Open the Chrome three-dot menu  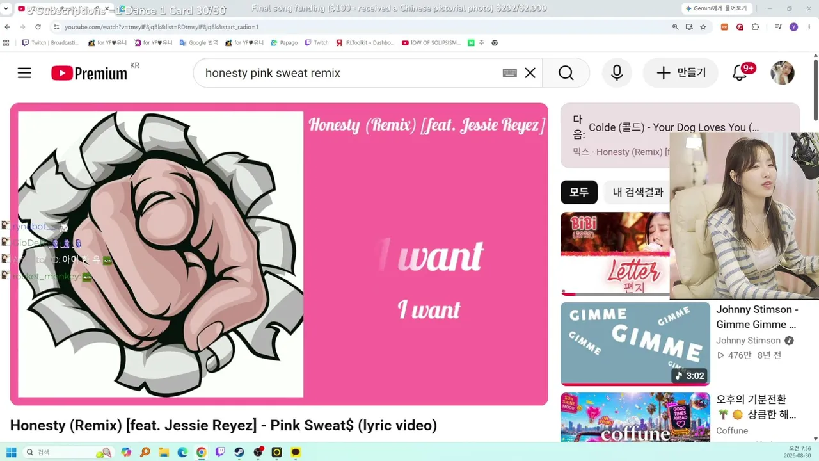click(809, 27)
